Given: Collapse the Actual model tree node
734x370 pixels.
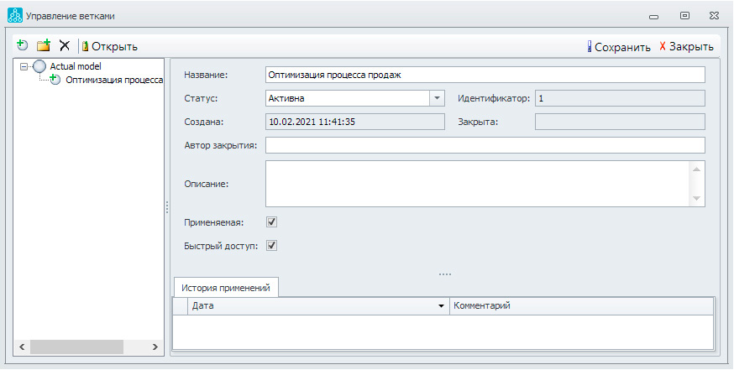Looking at the screenshot, I should (24, 67).
